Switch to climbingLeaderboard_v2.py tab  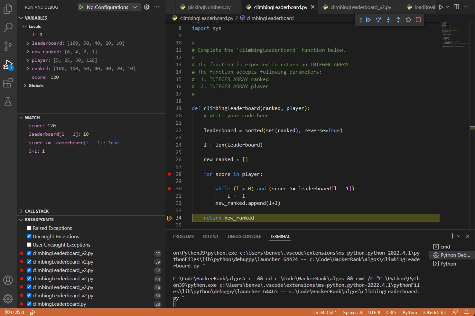[360, 7]
